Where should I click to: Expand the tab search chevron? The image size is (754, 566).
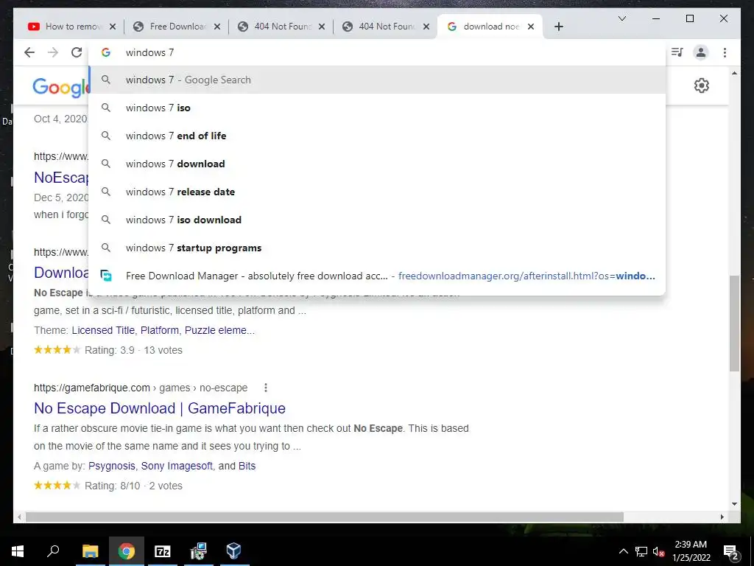(621, 18)
